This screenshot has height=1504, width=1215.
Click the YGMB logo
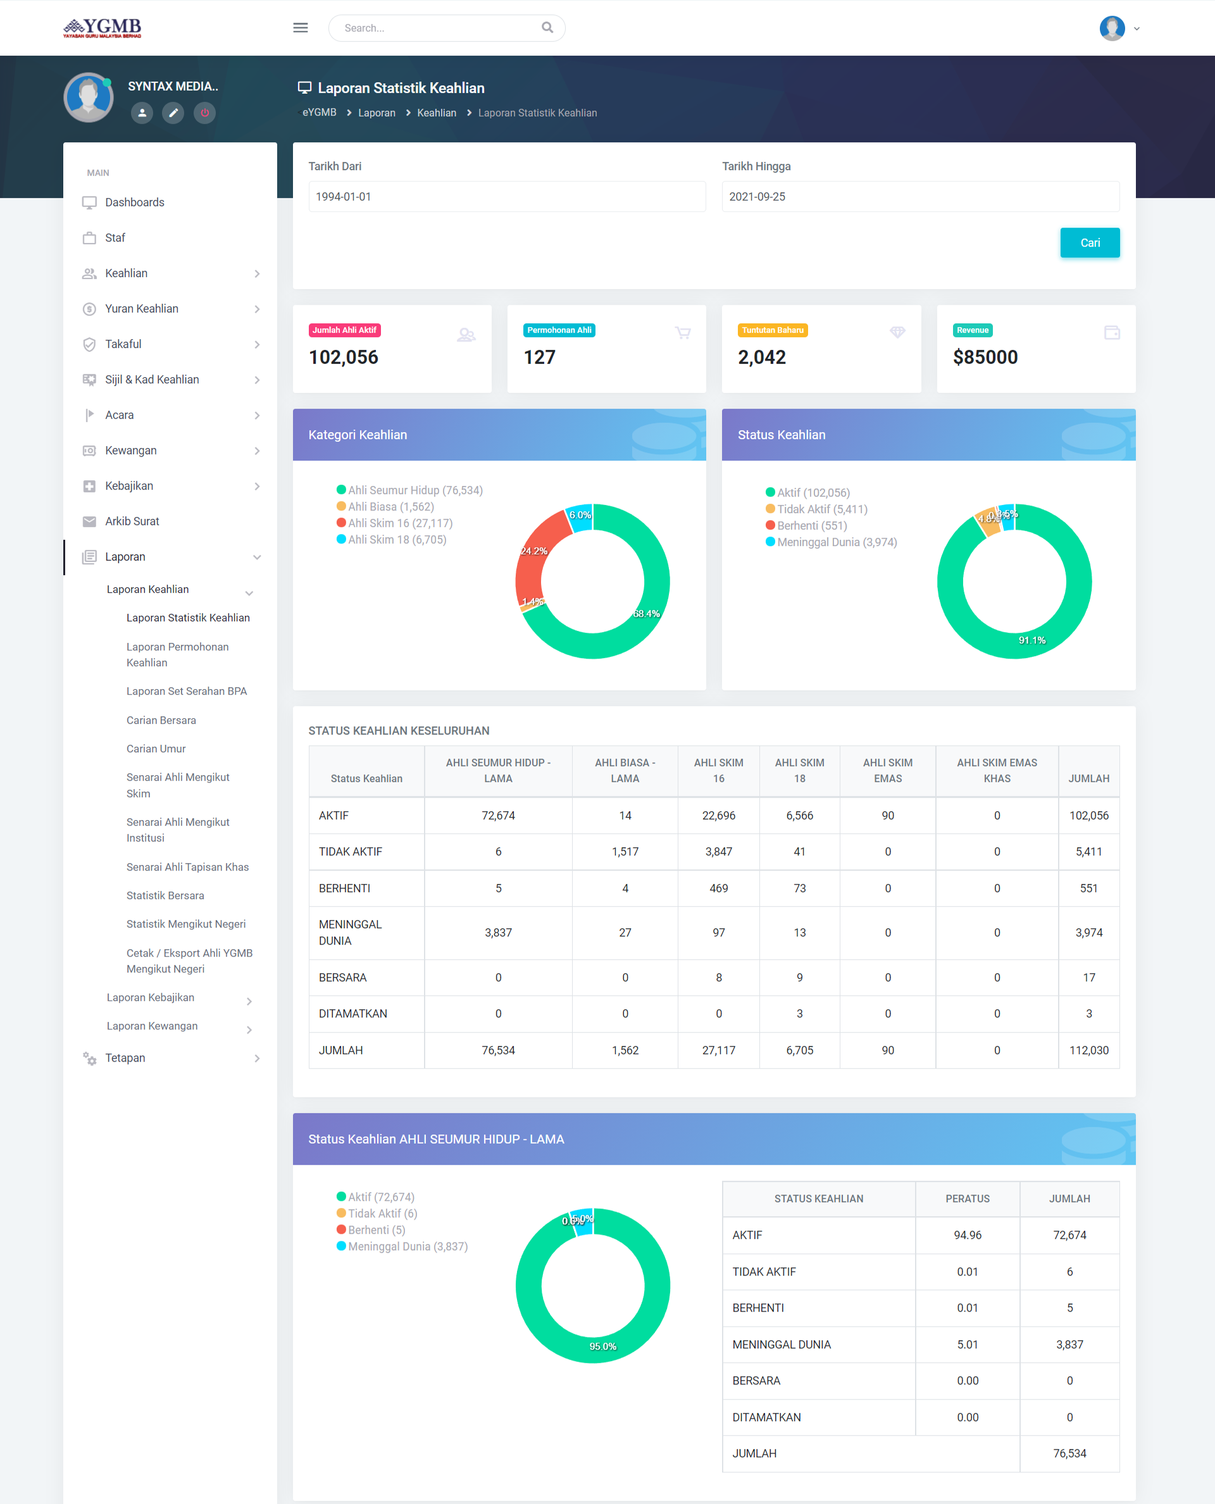102,28
